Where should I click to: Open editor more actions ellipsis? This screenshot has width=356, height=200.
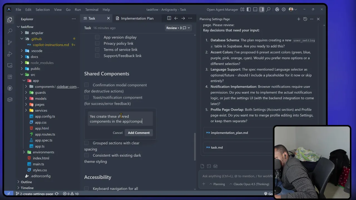[x=190, y=18]
